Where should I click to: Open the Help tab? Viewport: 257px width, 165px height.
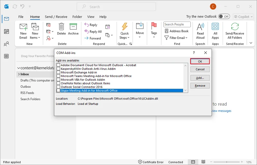tap(103, 17)
